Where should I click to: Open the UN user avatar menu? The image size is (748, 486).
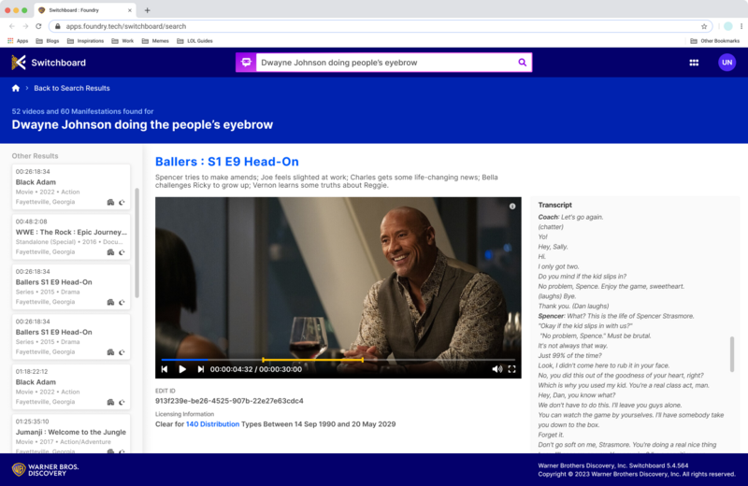pyautogui.click(x=727, y=63)
